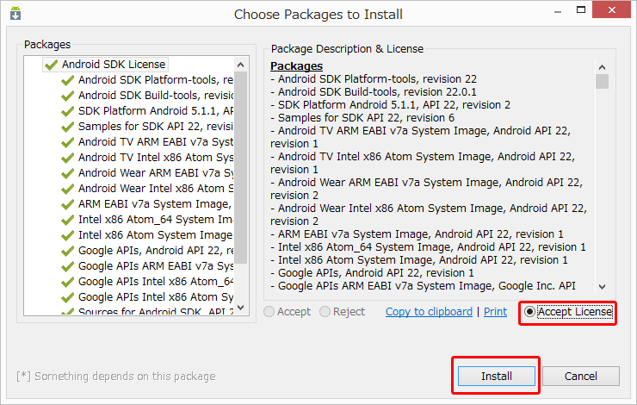
Task: Click 'Samples for SDK API 22, revision 6' text
Action: click(366, 118)
